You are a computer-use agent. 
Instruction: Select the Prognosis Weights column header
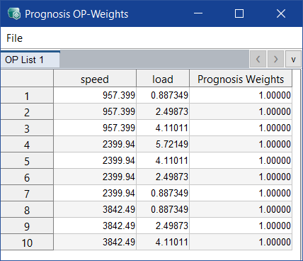point(241,79)
